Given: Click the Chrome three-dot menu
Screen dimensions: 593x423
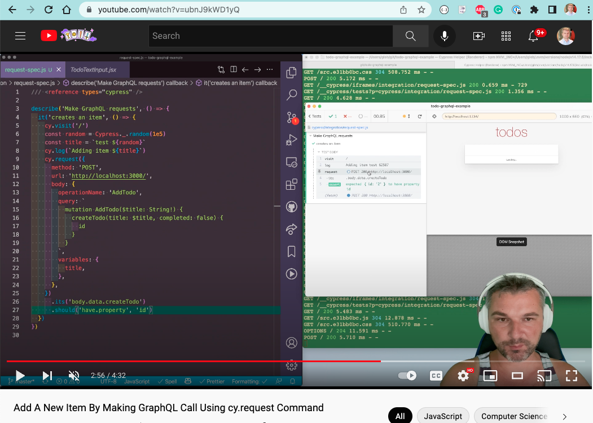Looking at the screenshot, I should click(588, 10).
